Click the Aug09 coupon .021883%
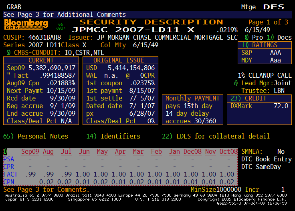Image resolution: width=295 pixels, height=211 pixels. [x=61, y=83]
